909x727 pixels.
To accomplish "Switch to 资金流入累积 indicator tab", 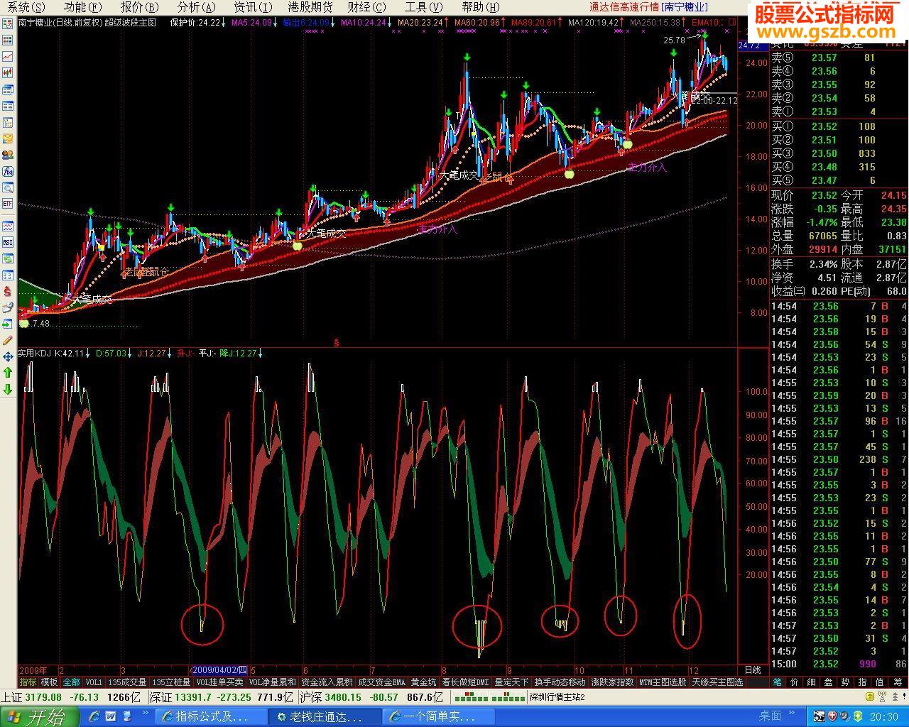I will click(x=327, y=682).
